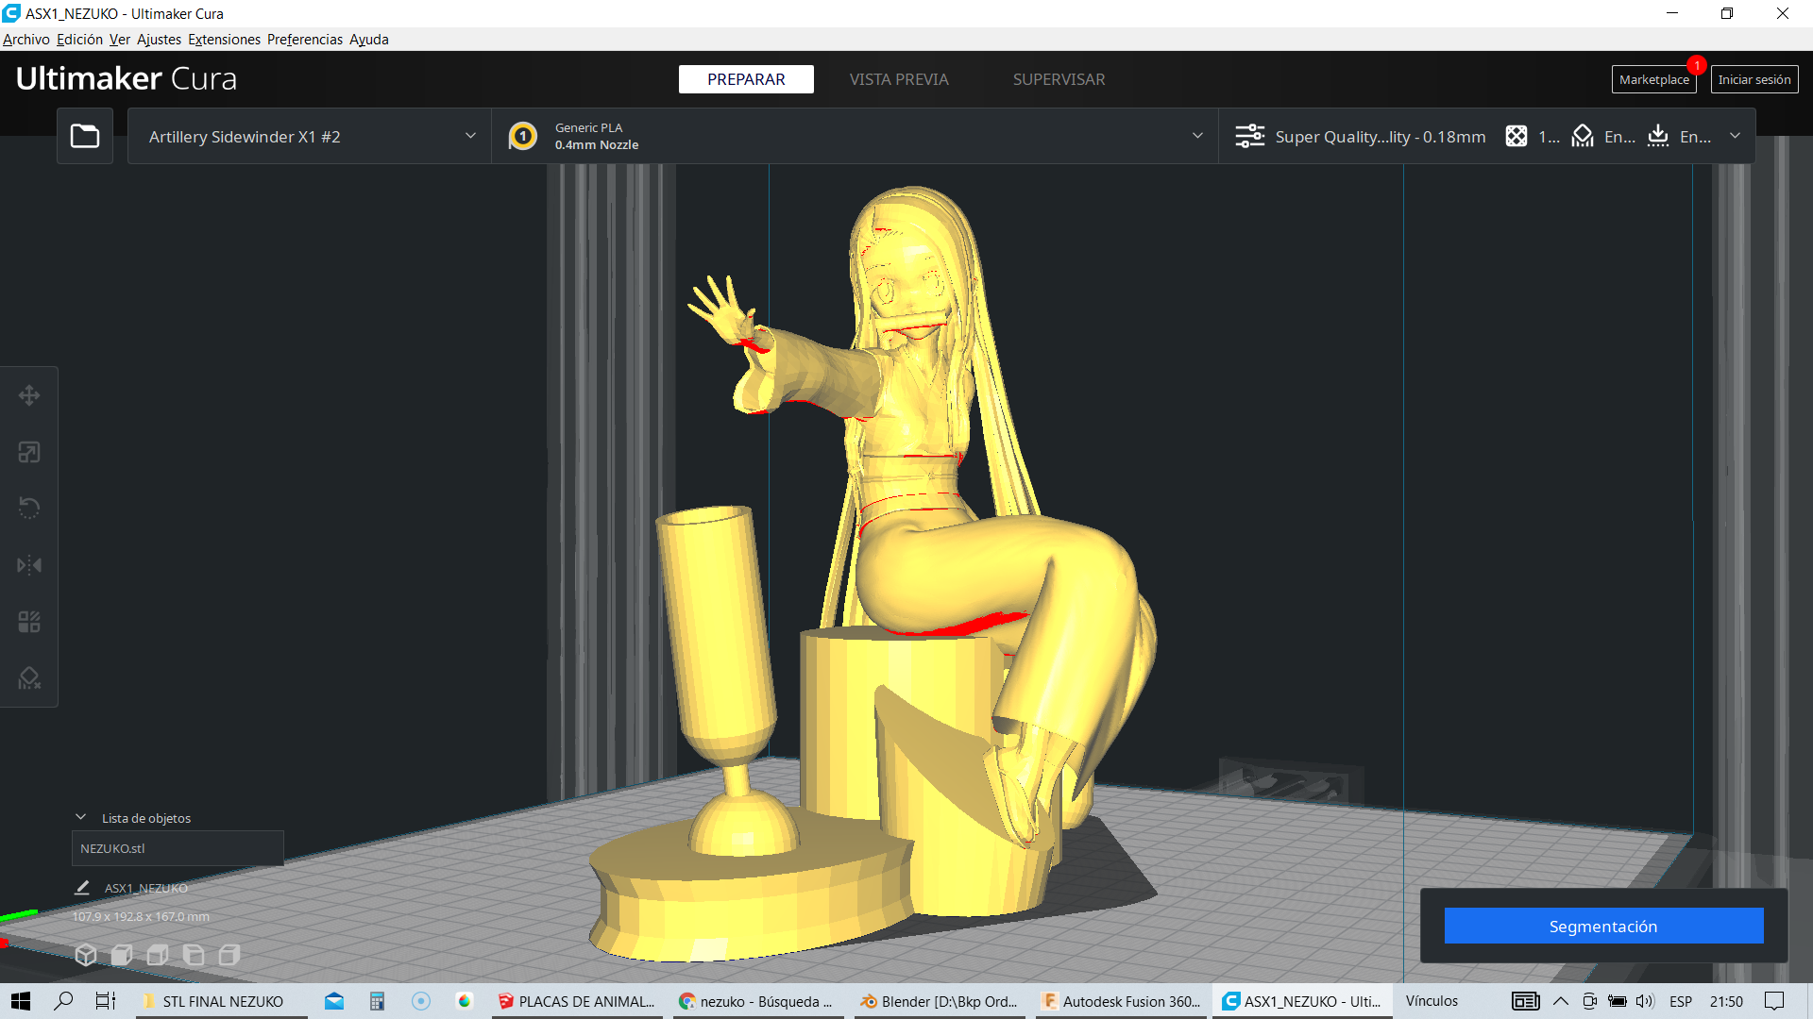
Task: Select the Scale tool in left toolbar
Action: tap(29, 452)
